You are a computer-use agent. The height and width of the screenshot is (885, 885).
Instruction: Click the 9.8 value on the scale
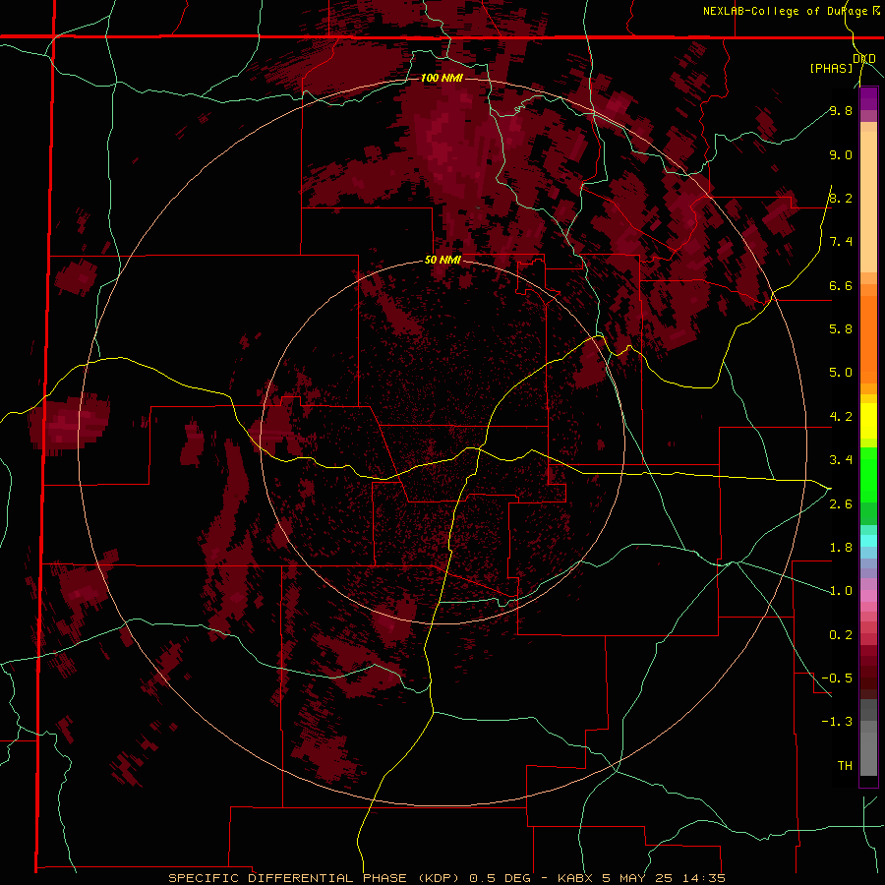coord(841,110)
